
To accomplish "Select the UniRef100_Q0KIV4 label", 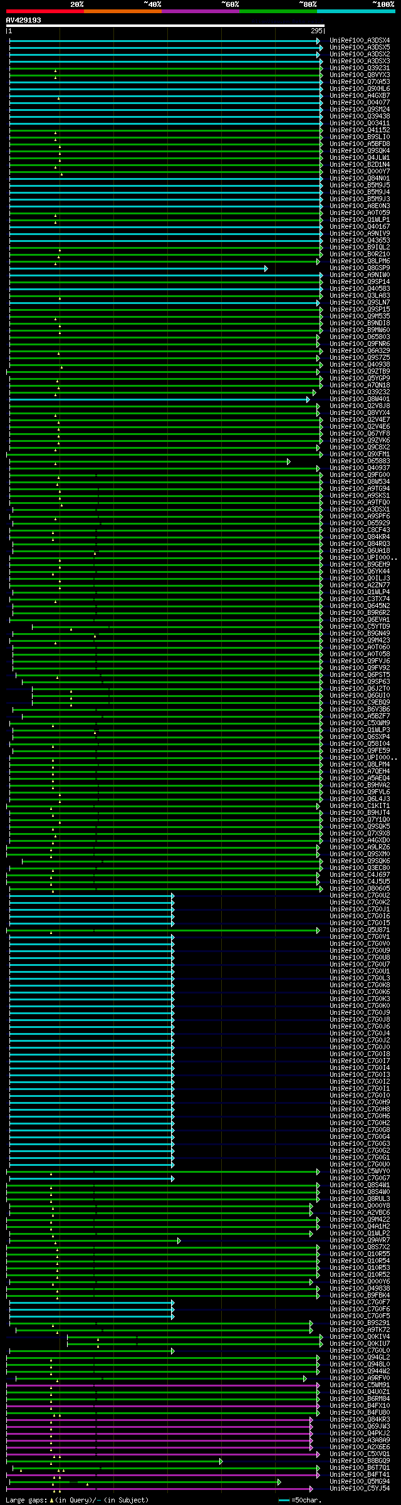I will click(360, 1337).
